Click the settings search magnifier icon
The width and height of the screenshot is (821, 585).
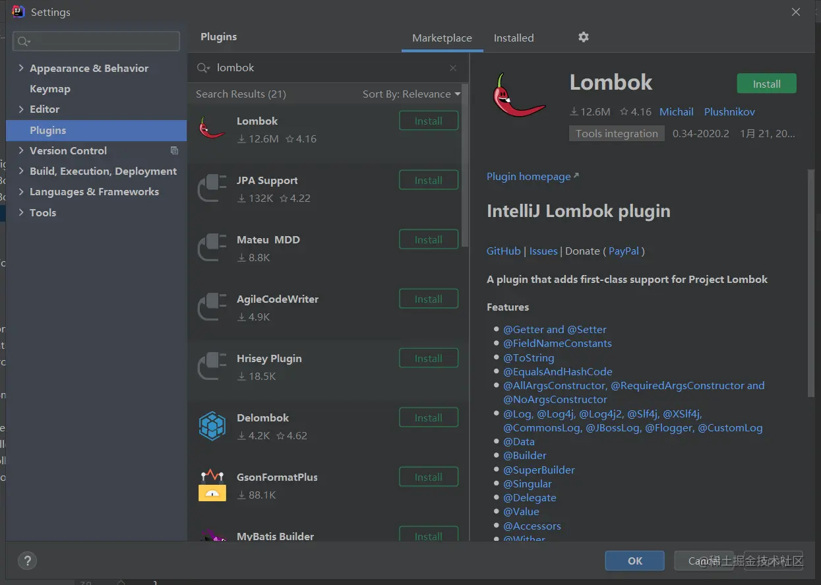[24, 42]
